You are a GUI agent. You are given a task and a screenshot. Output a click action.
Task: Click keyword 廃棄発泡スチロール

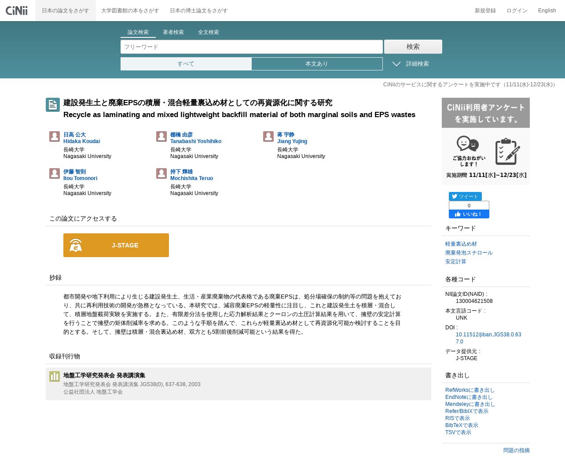tap(469, 253)
